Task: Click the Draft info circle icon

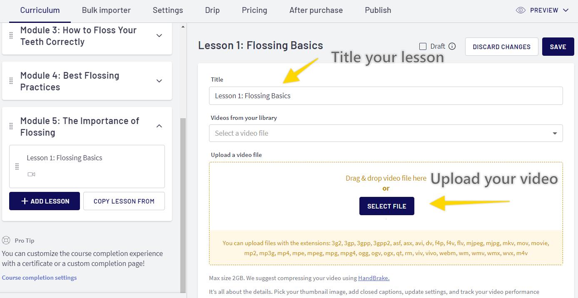Action: point(452,46)
